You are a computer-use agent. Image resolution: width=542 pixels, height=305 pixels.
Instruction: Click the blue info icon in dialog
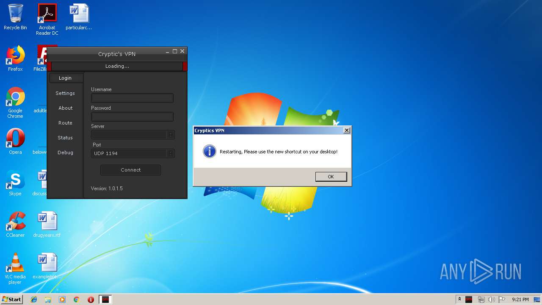pos(210,151)
